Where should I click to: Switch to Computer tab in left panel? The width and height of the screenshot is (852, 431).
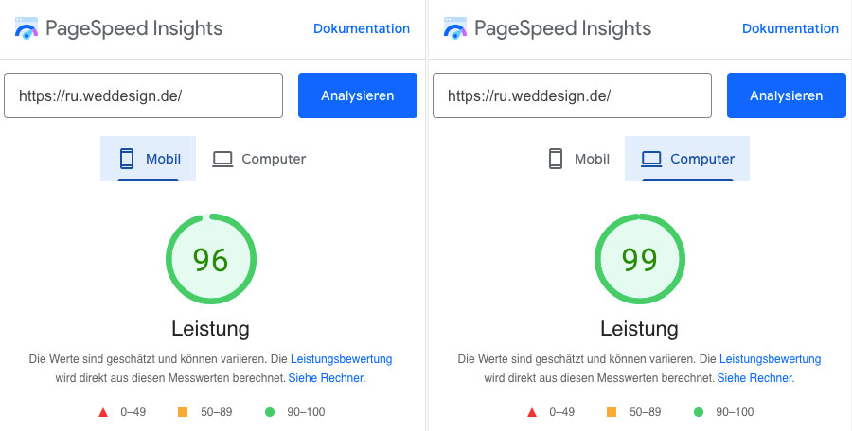pos(258,159)
